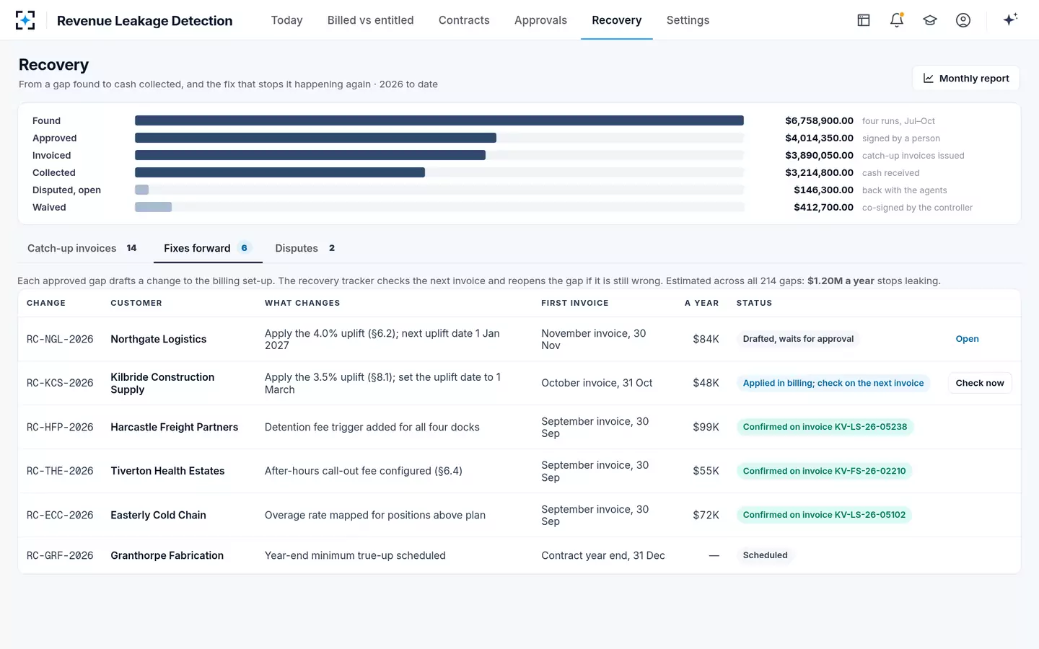Image resolution: width=1039 pixels, height=649 pixels.
Task: Click status Confirmed on invoice KV-LS-26-05238
Action: (825, 427)
